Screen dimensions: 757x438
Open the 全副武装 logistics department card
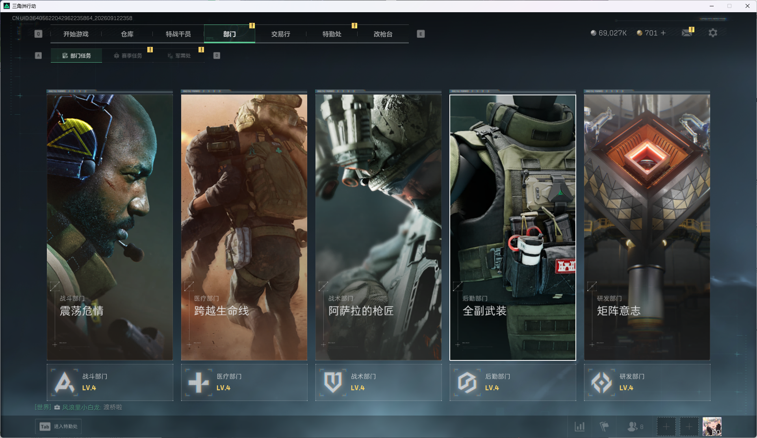[513, 227]
